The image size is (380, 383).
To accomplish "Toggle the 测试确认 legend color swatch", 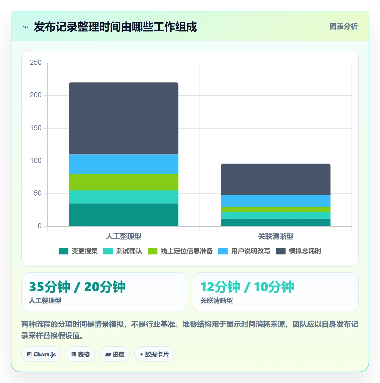I will [x=108, y=251].
